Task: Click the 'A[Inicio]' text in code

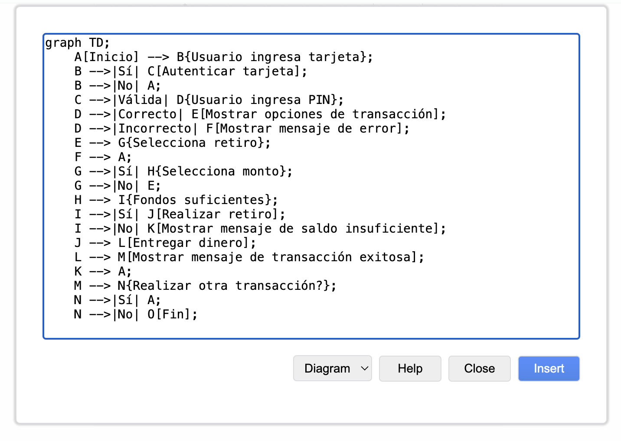Action: pyautogui.click(x=107, y=57)
